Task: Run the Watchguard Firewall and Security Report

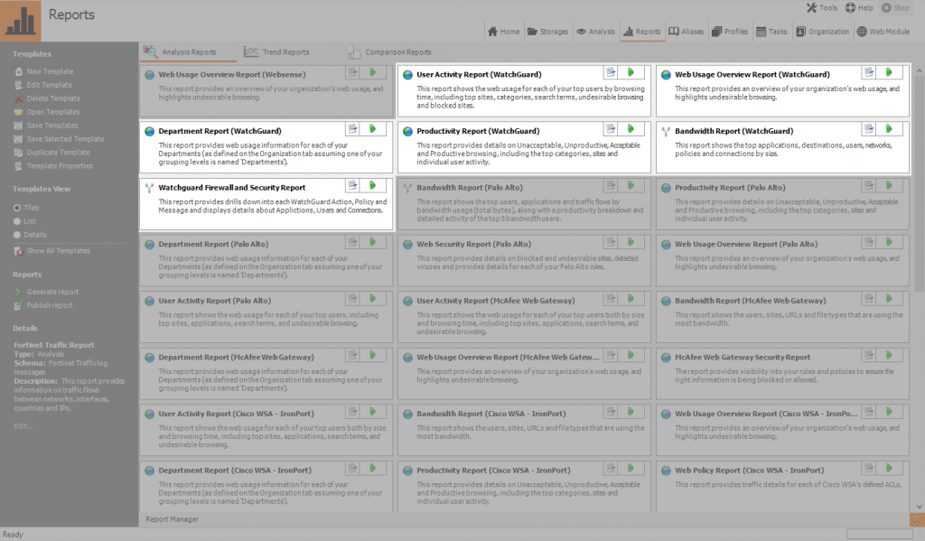Action: tap(372, 185)
